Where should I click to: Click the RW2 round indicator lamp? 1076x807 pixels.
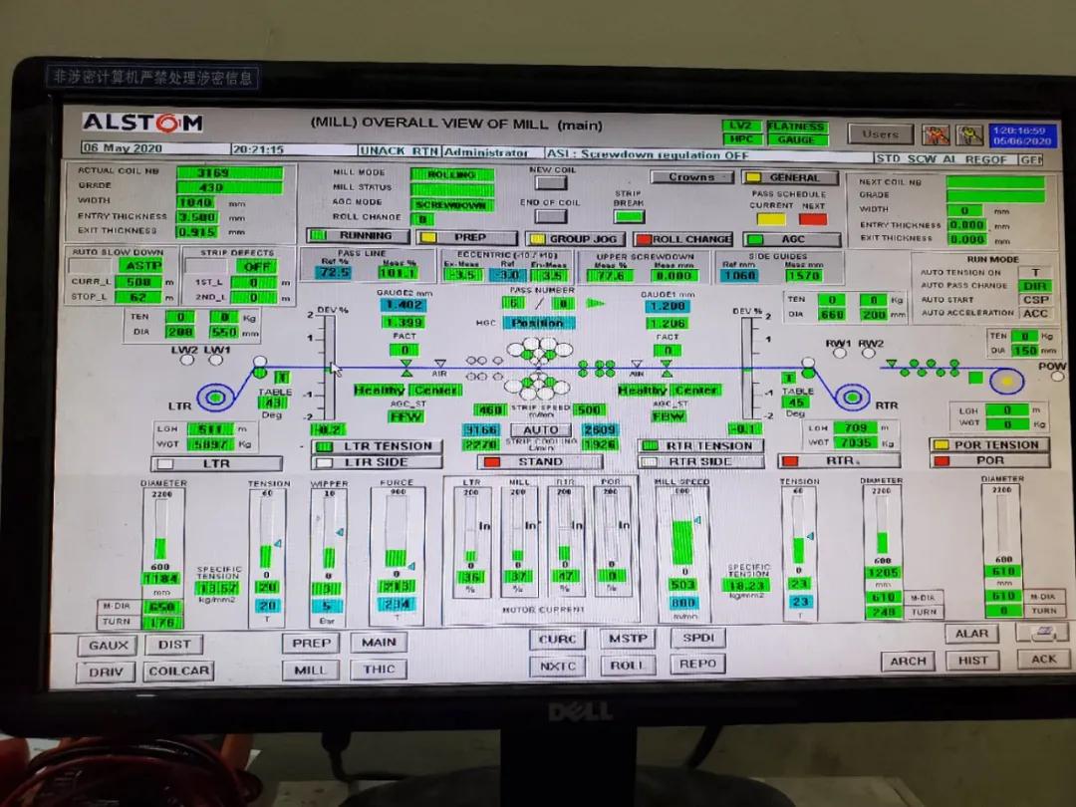869,353
